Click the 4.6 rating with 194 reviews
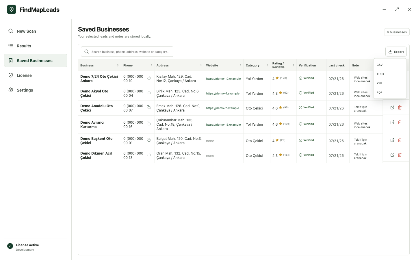The height and width of the screenshot is (260, 416). coord(281,124)
